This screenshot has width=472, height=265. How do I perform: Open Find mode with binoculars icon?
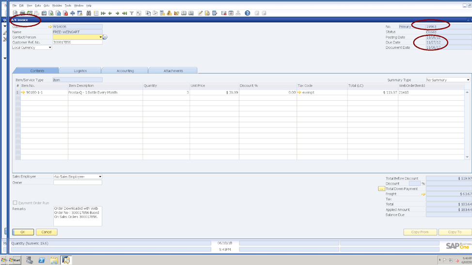89,13
